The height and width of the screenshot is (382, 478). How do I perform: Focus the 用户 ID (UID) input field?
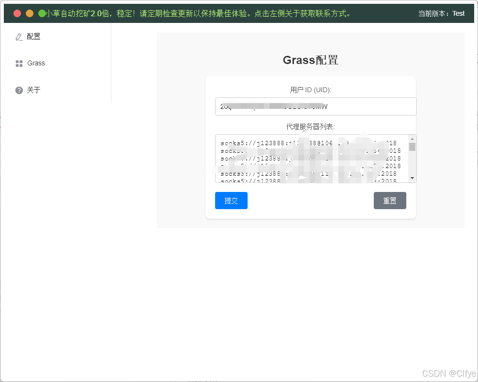(315, 106)
